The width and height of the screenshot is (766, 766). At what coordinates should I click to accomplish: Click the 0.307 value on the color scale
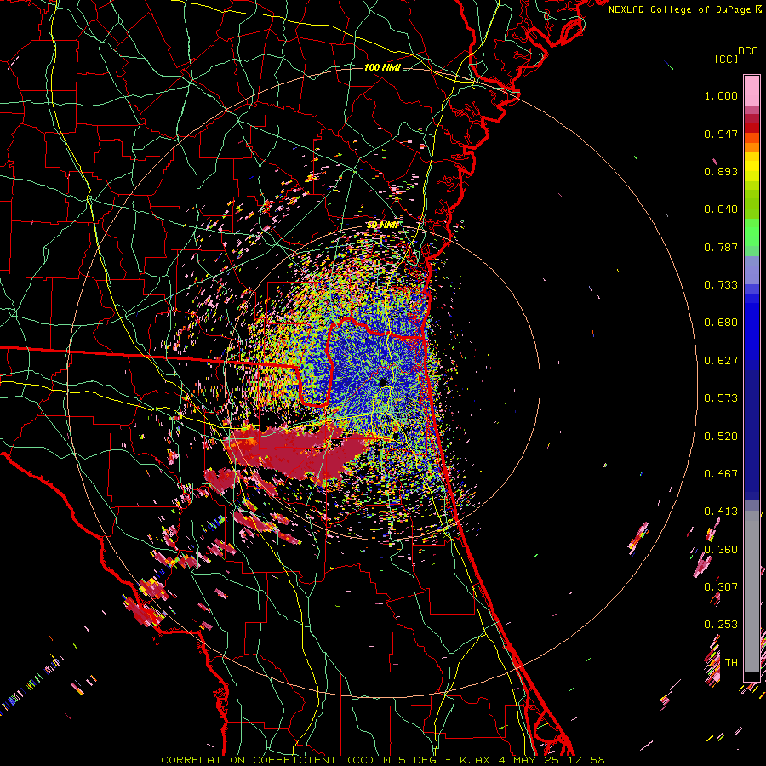coord(721,587)
